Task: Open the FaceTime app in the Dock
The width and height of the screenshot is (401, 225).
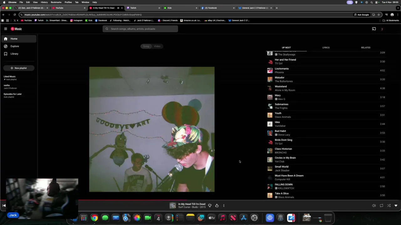Action: click(148, 218)
